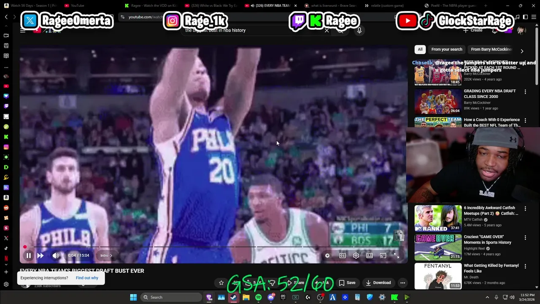This screenshot has height=304, width=540.
Task: Click the red video progress bar
Action: click(25, 247)
